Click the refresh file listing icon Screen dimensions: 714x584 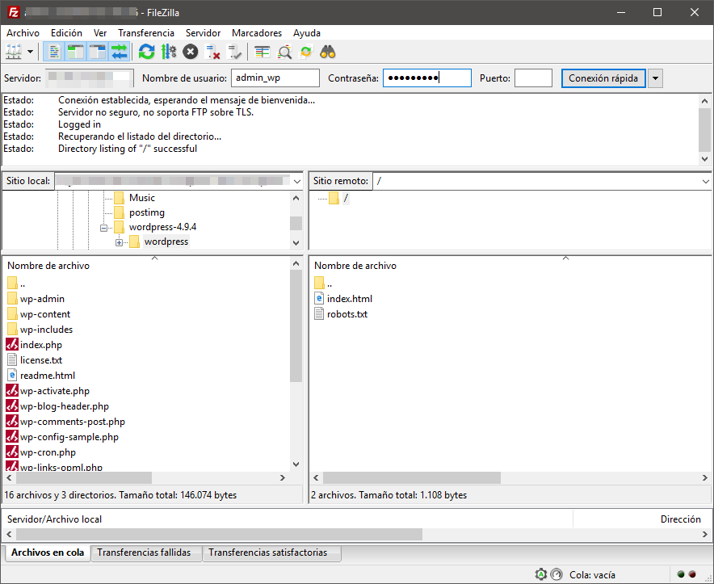(146, 52)
